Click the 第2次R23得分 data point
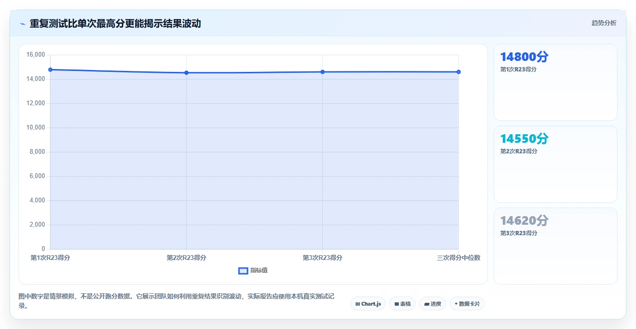The width and height of the screenshot is (636, 329). pos(186,72)
